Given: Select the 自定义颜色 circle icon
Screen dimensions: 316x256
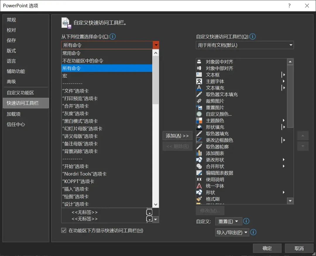Looking at the screenshot, I should [x=199, y=114].
